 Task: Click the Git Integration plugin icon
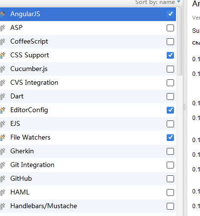pyautogui.click(x=2, y=165)
